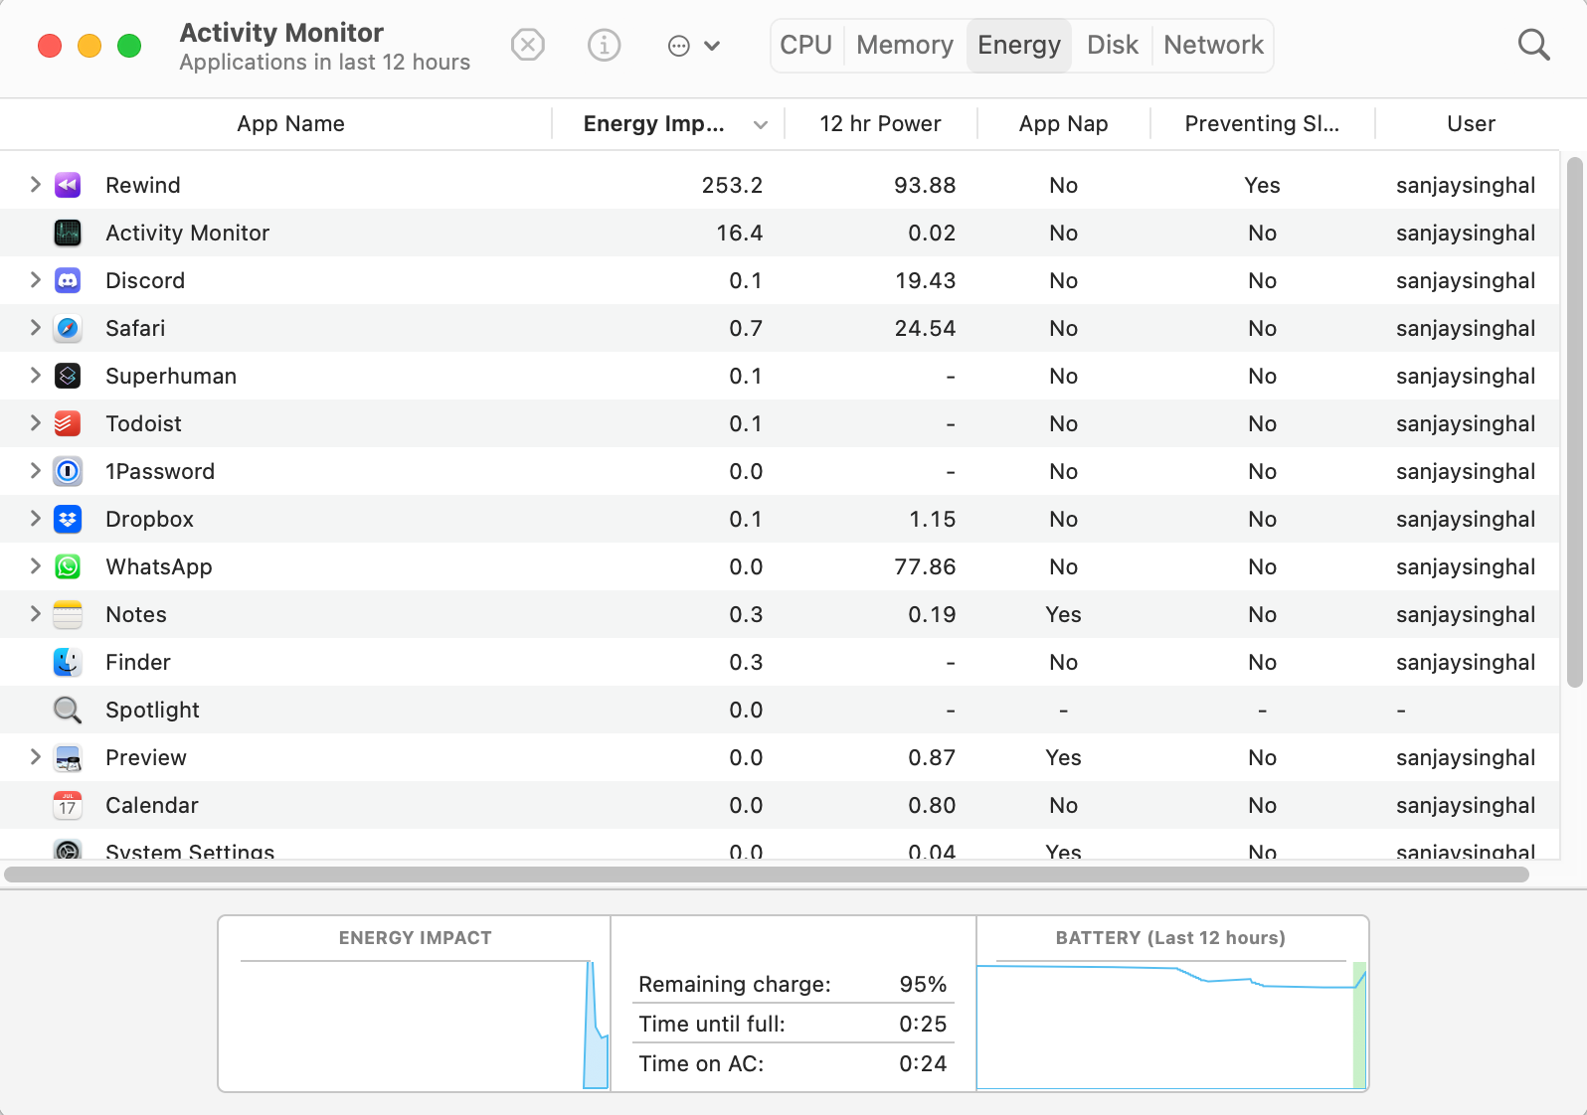Image resolution: width=1587 pixels, height=1115 pixels.
Task: Click the Safari compass icon
Action: (68, 328)
